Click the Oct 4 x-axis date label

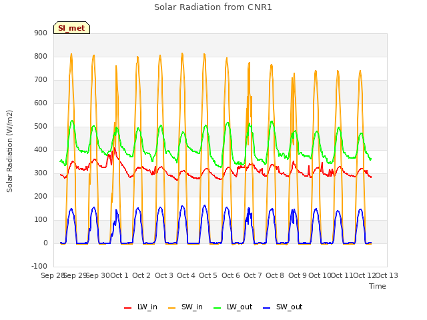(186, 275)
